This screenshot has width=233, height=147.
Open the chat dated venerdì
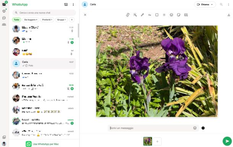click(43, 133)
